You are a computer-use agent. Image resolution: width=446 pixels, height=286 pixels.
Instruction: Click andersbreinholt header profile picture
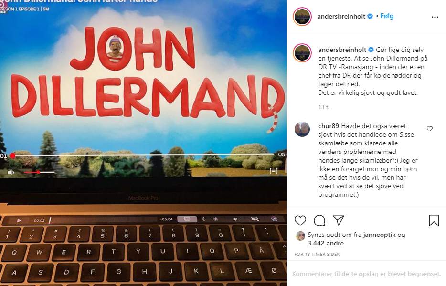tap(302, 17)
